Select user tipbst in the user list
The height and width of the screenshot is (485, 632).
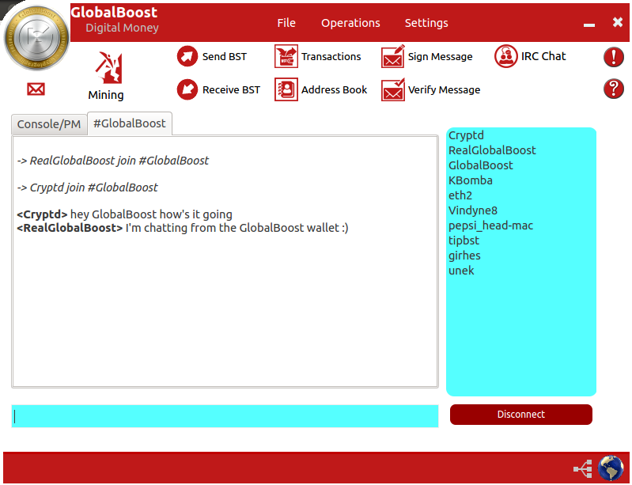click(464, 241)
